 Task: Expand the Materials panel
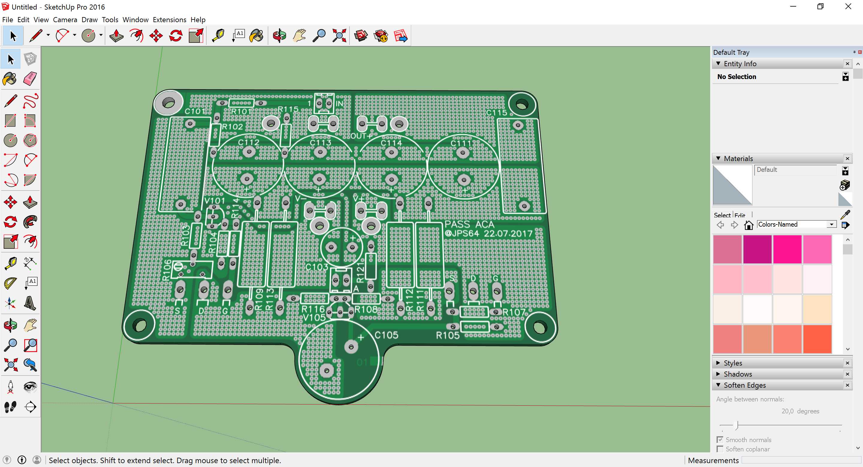click(x=719, y=159)
